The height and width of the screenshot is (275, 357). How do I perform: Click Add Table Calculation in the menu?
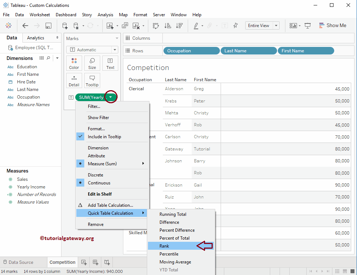[109, 205]
